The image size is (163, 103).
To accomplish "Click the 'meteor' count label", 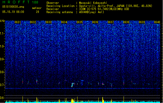I will [x=37, y=8].
